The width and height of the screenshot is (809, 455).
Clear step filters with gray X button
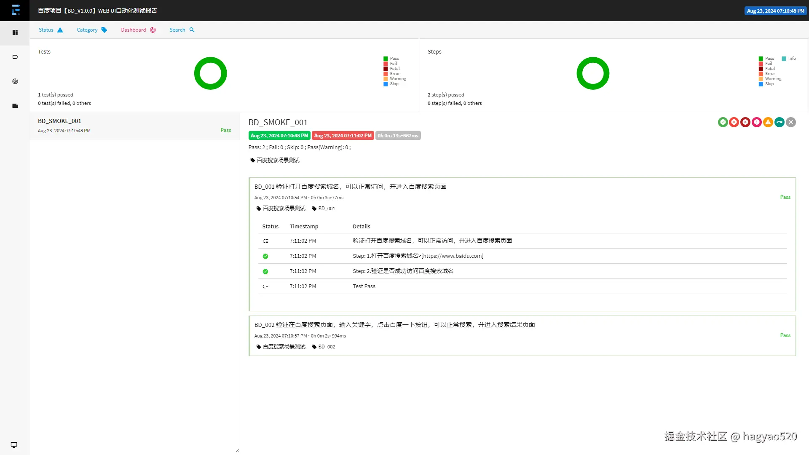791,122
